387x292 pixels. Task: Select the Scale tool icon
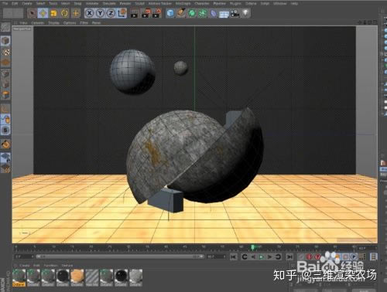(54, 13)
